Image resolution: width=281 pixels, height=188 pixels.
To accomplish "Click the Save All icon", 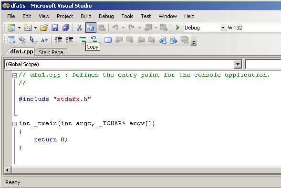I will [x=66, y=28].
